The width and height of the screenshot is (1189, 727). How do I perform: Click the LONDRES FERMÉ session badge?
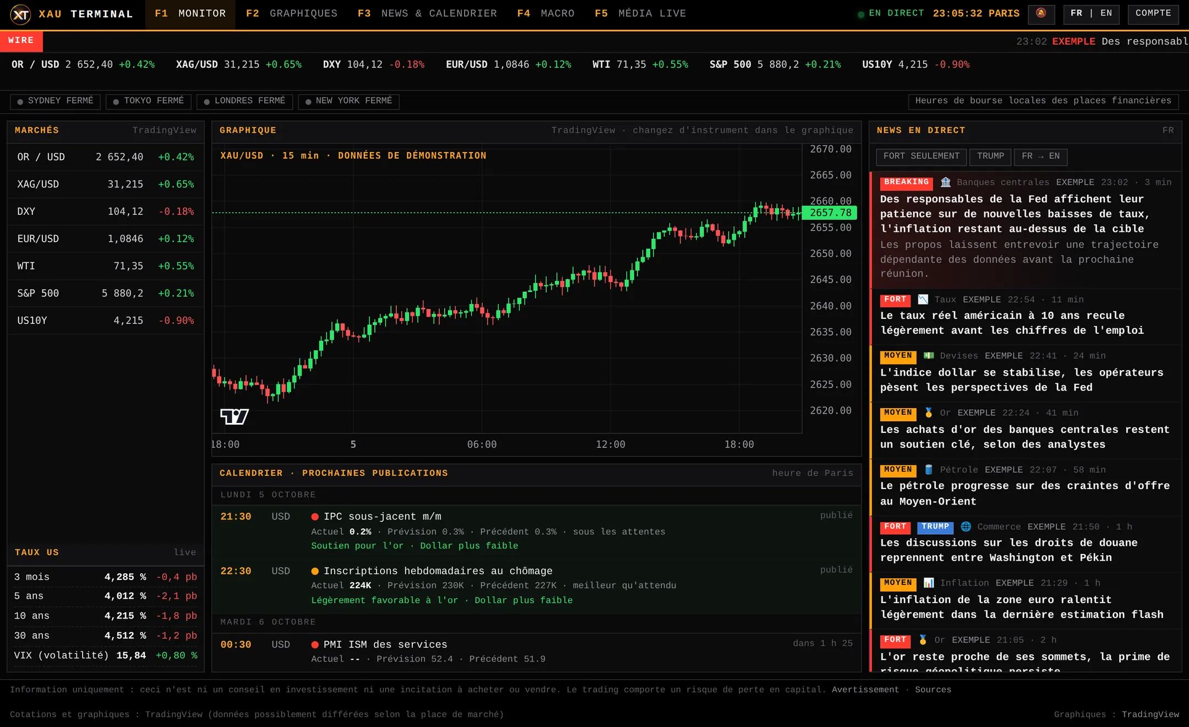coord(244,101)
